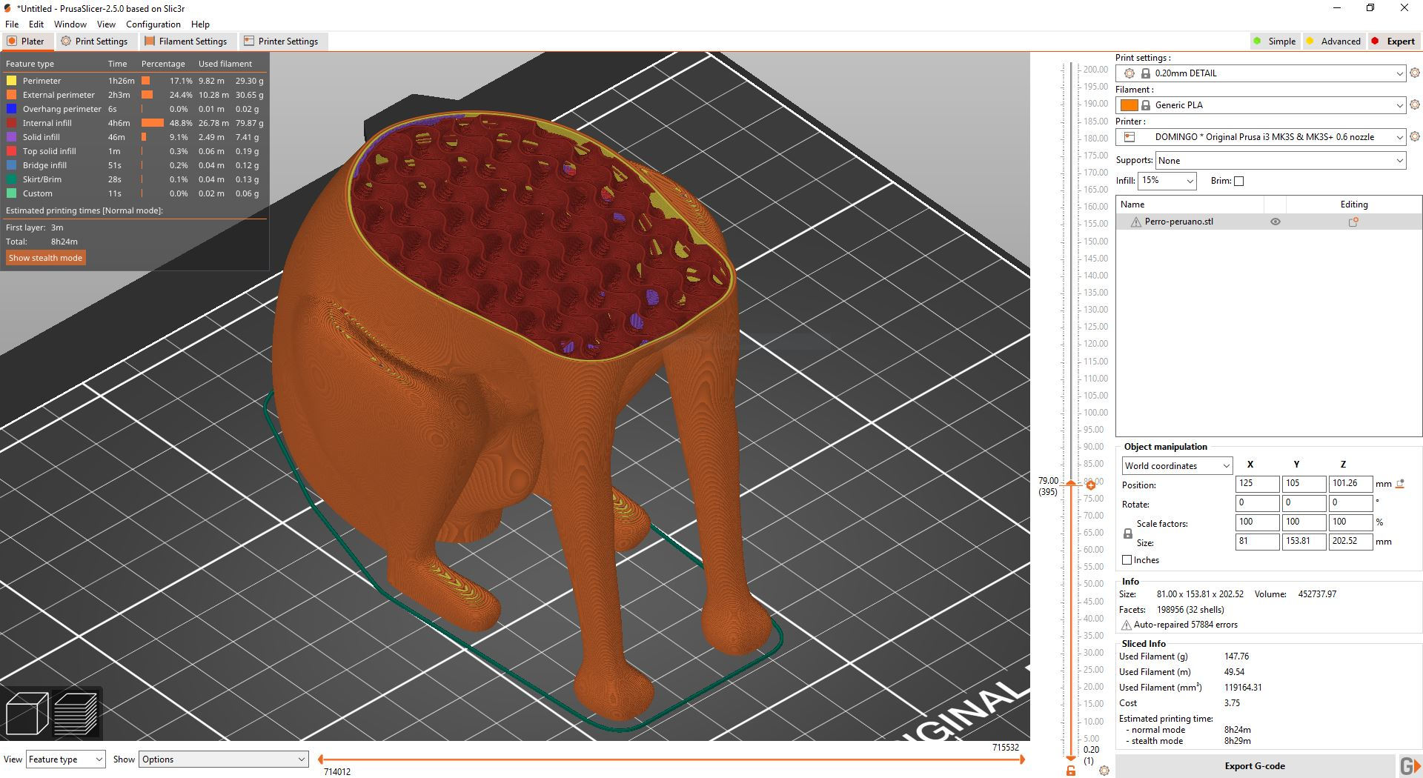Screen dimensions: 1423x778
Task: Select the layers preview icon at bottom left
Action: tap(74, 713)
